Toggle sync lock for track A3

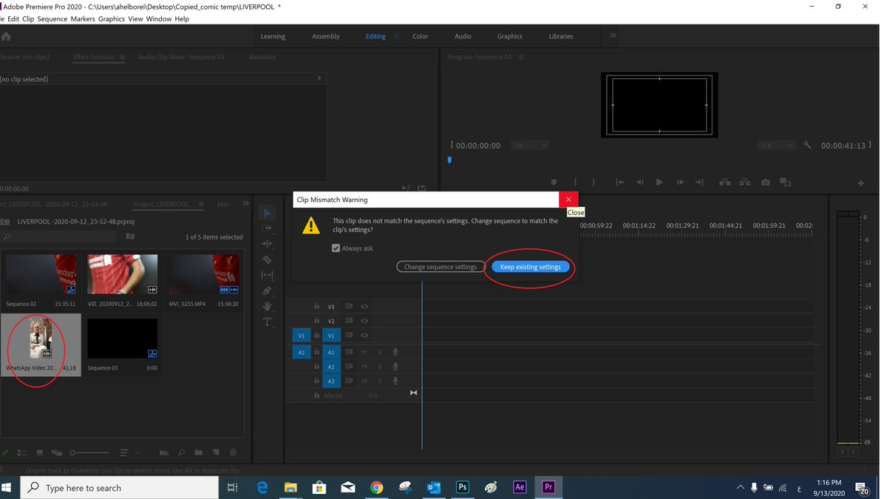349,381
